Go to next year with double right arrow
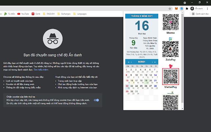Image resolution: width=211 pixels, height=132 pixels. (155, 62)
